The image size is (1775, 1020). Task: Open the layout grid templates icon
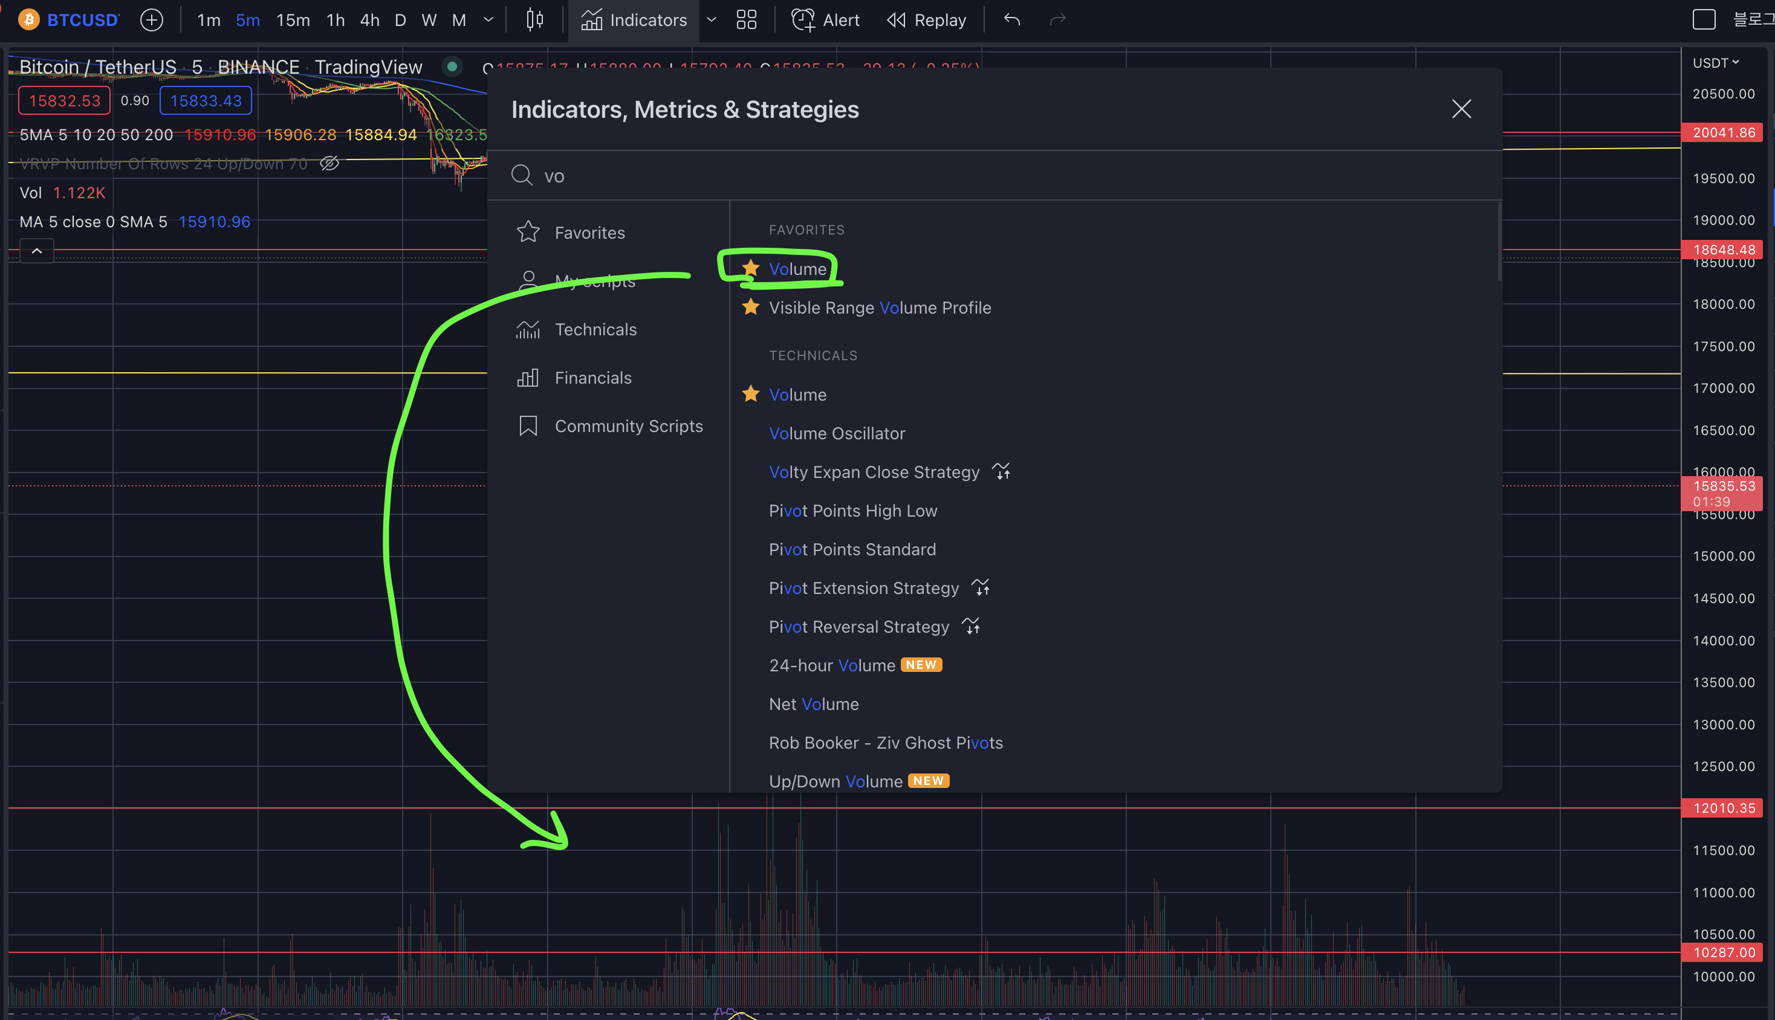coord(746,19)
